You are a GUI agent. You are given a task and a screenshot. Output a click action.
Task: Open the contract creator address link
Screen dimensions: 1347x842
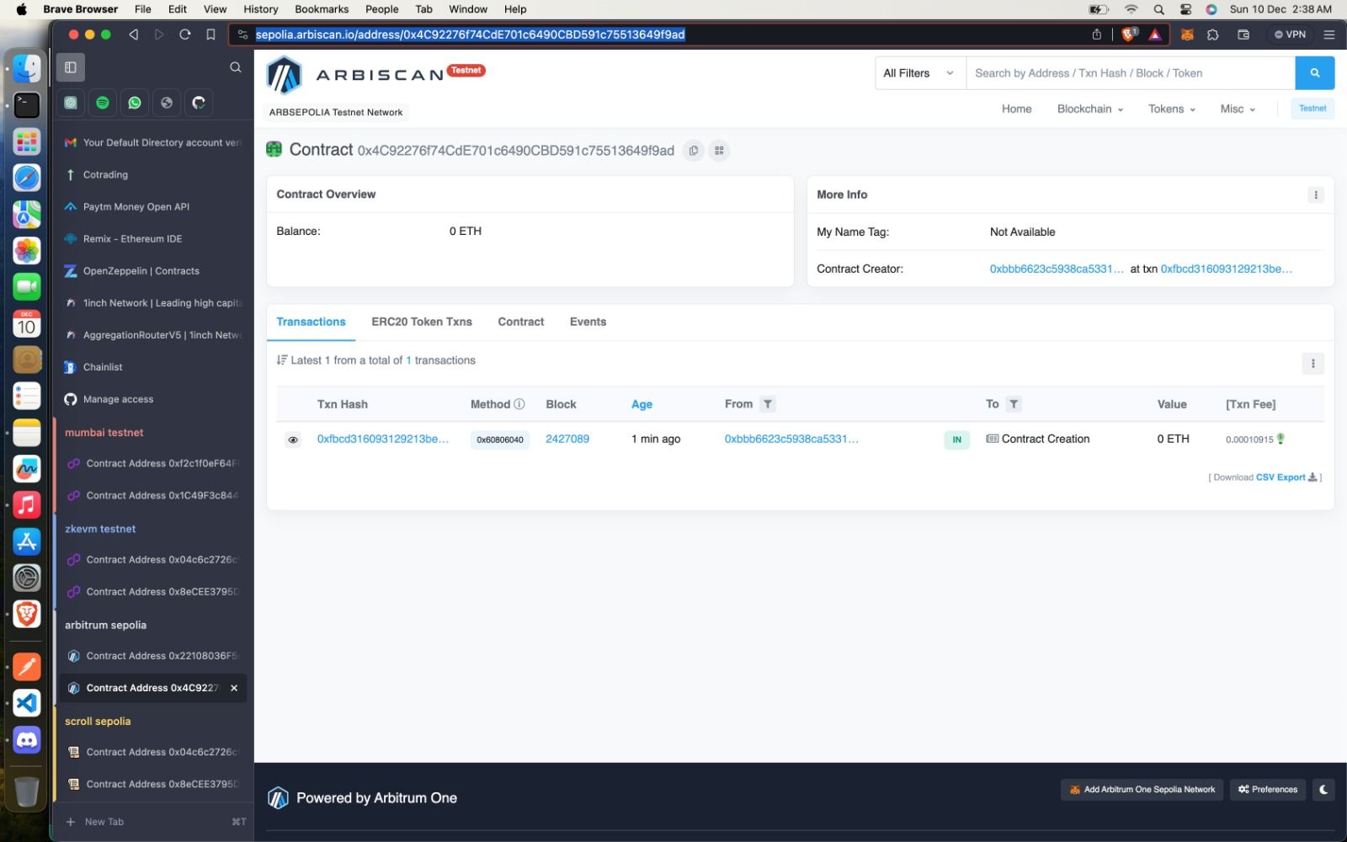click(x=1057, y=269)
